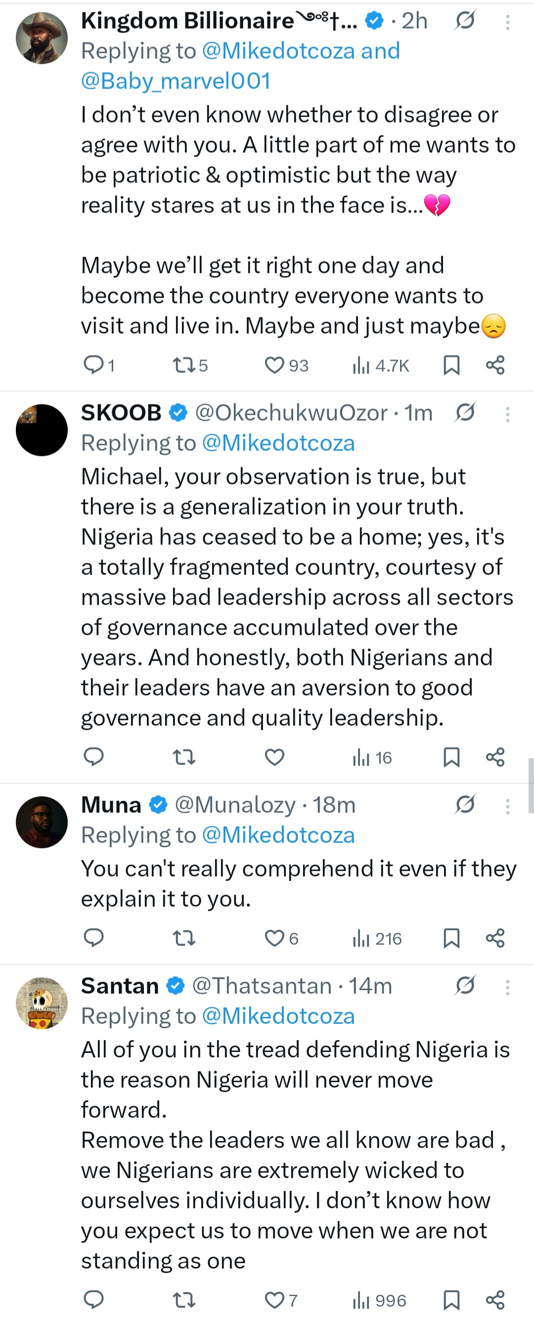Share Kingdom Billionaire's reply
Viewport: 534px width, 1318px height.
(494, 365)
